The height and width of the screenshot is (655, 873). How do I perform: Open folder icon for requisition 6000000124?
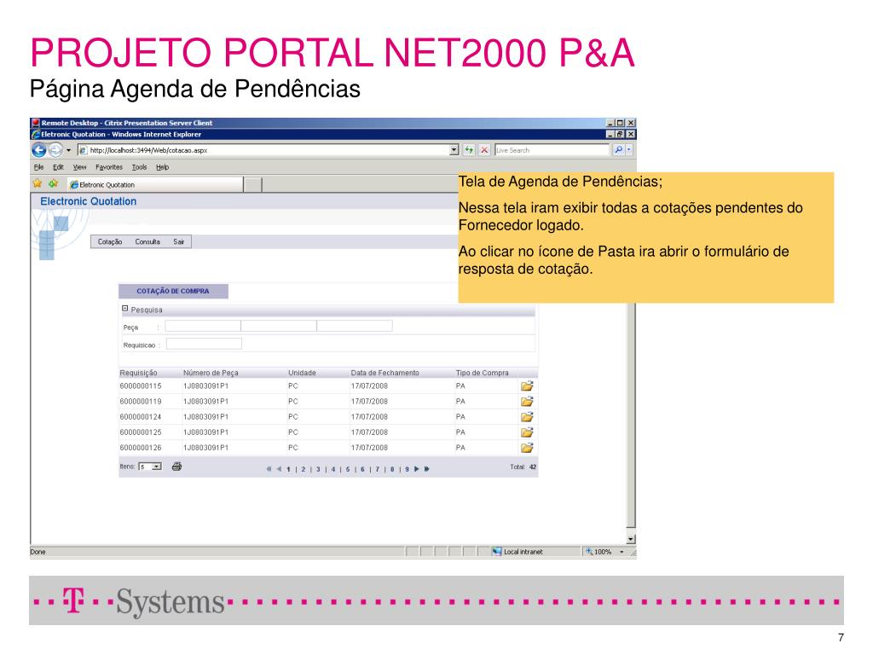pos(527,416)
